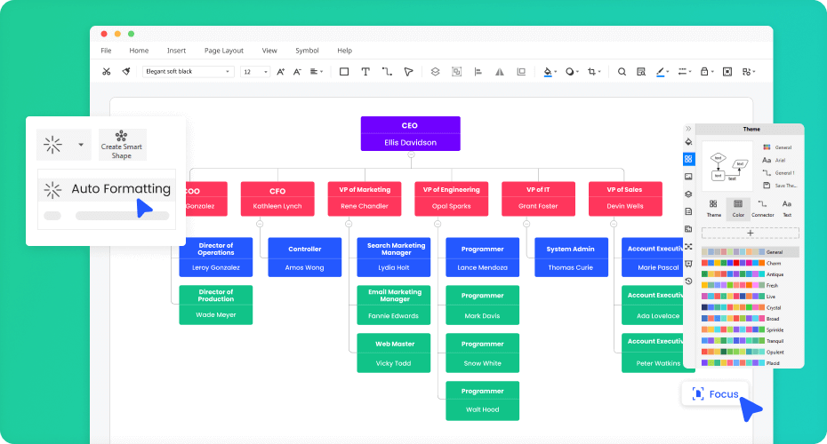Click the Find and Replace icon

tap(641, 72)
